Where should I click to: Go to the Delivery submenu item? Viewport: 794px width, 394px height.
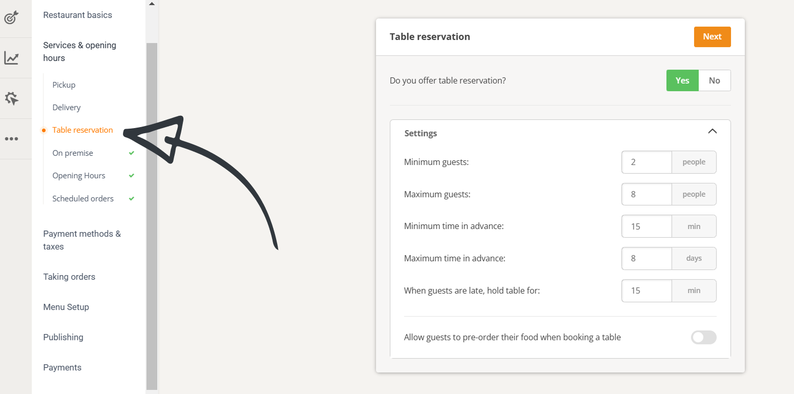[67, 108]
